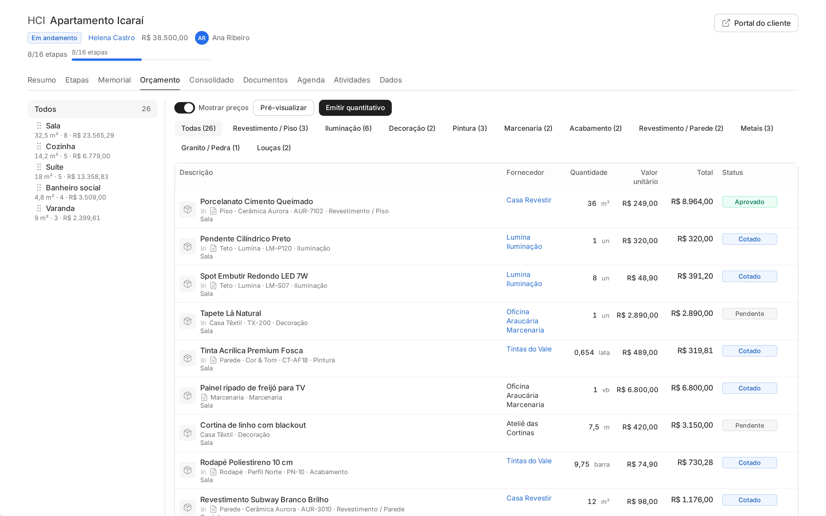Filter by Metais (3) category

pyautogui.click(x=757, y=128)
